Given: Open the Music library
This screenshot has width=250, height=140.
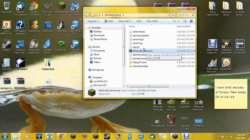Looking at the screenshot, I should click(96, 54).
